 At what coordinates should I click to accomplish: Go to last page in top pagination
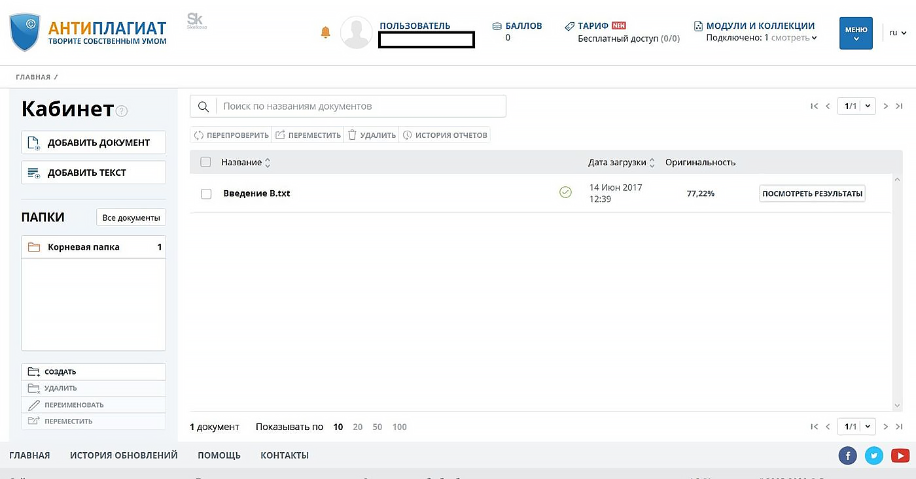899,106
